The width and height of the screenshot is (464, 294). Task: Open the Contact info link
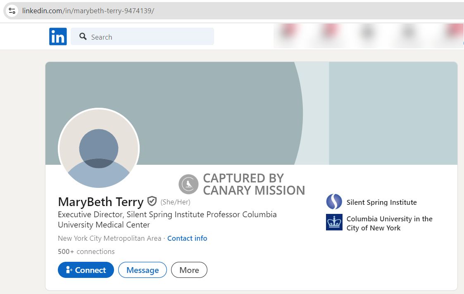(x=187, y=238)
